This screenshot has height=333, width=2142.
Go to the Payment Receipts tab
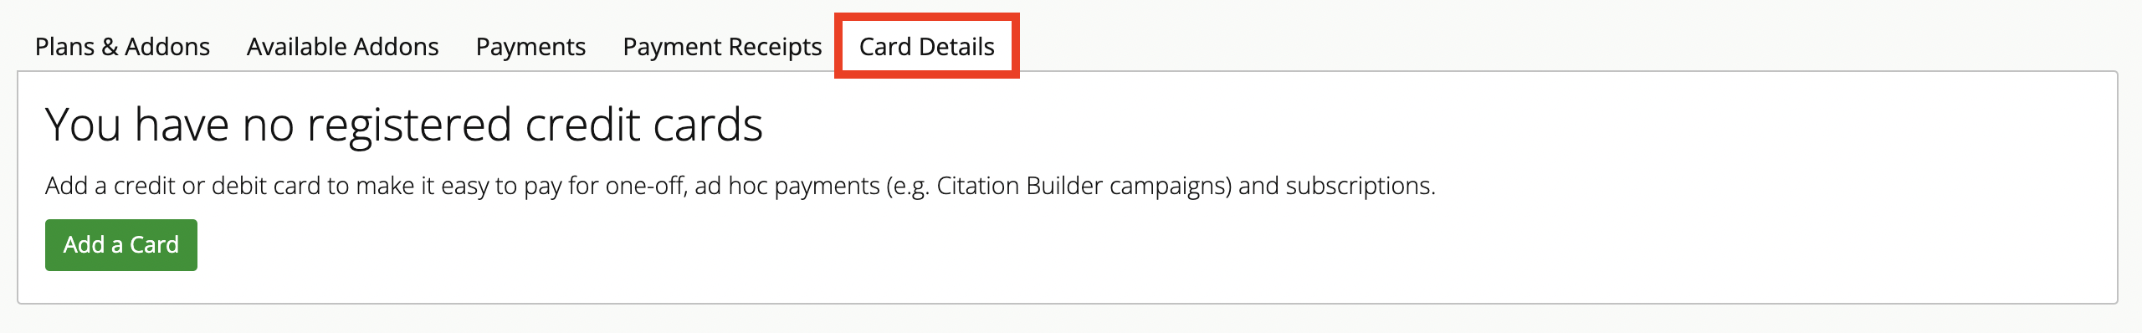(722, 47)
